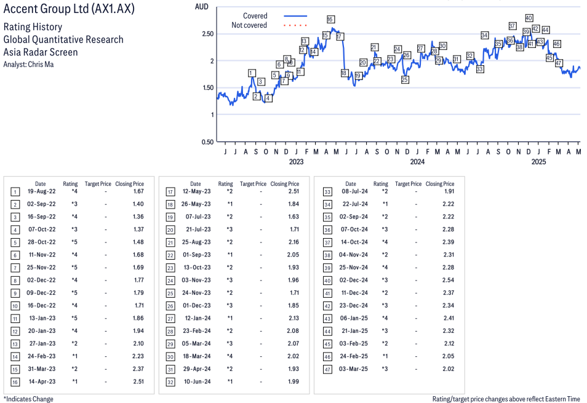Click the 2023 year label under chart
The width and height of the screenshot is (587, 403).
coord(296,162)
